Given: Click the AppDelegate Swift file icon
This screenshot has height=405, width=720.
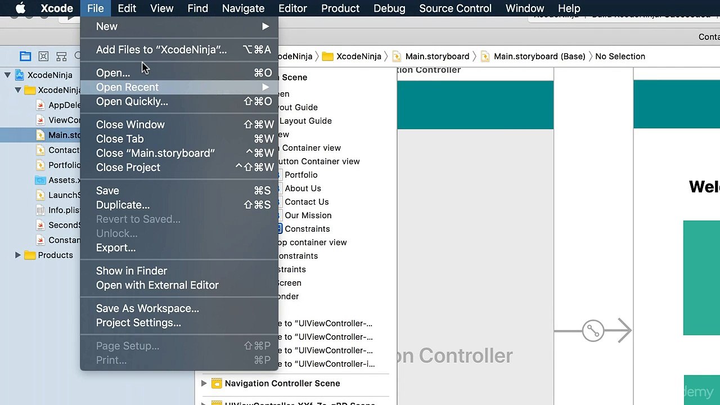Looking at the screenshot, I should (40, 105).
